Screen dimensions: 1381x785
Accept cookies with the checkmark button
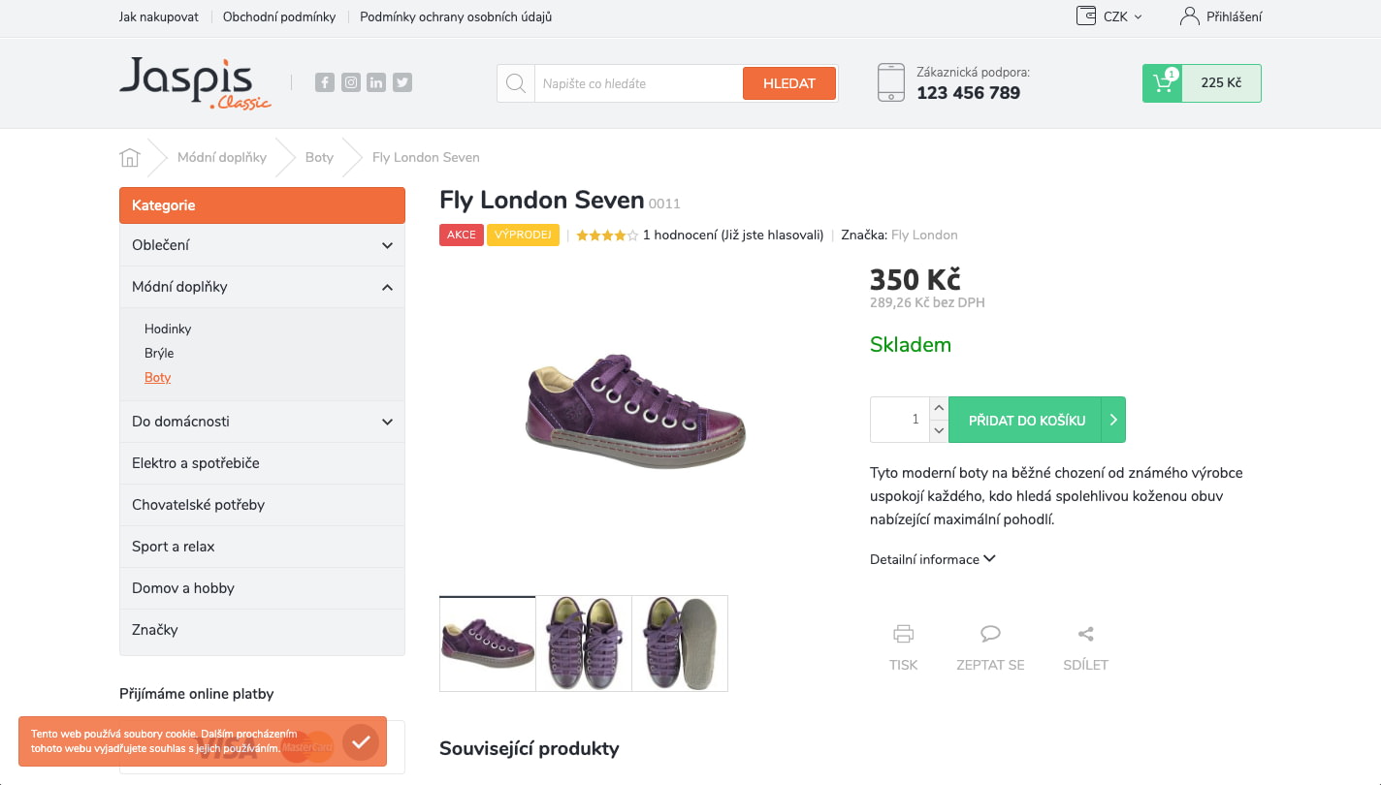point(361,742)
